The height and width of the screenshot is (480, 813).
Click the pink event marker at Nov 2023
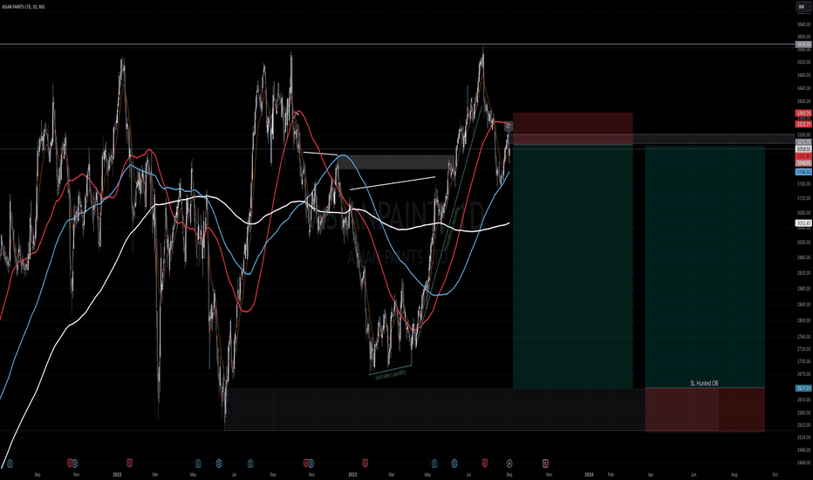(x=545, y=463)
